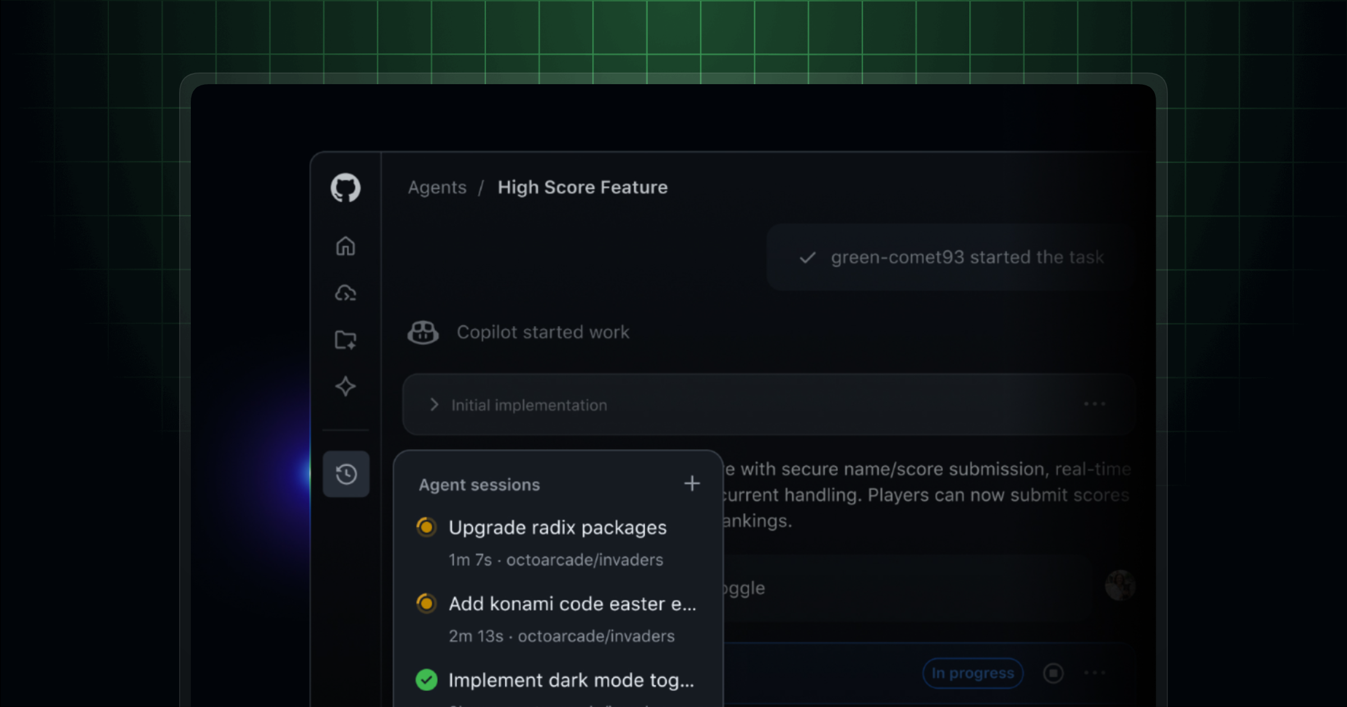Toggle the in-progress status on Upgrade radix packages
Screen dimensions: 1347x707
pyautogui.click(x=427, y=527)
